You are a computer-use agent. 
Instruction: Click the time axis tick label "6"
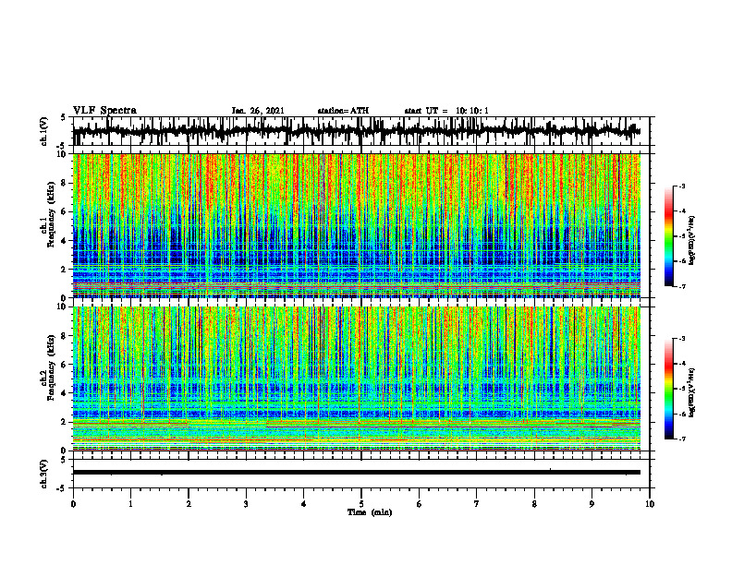[420, 504]
